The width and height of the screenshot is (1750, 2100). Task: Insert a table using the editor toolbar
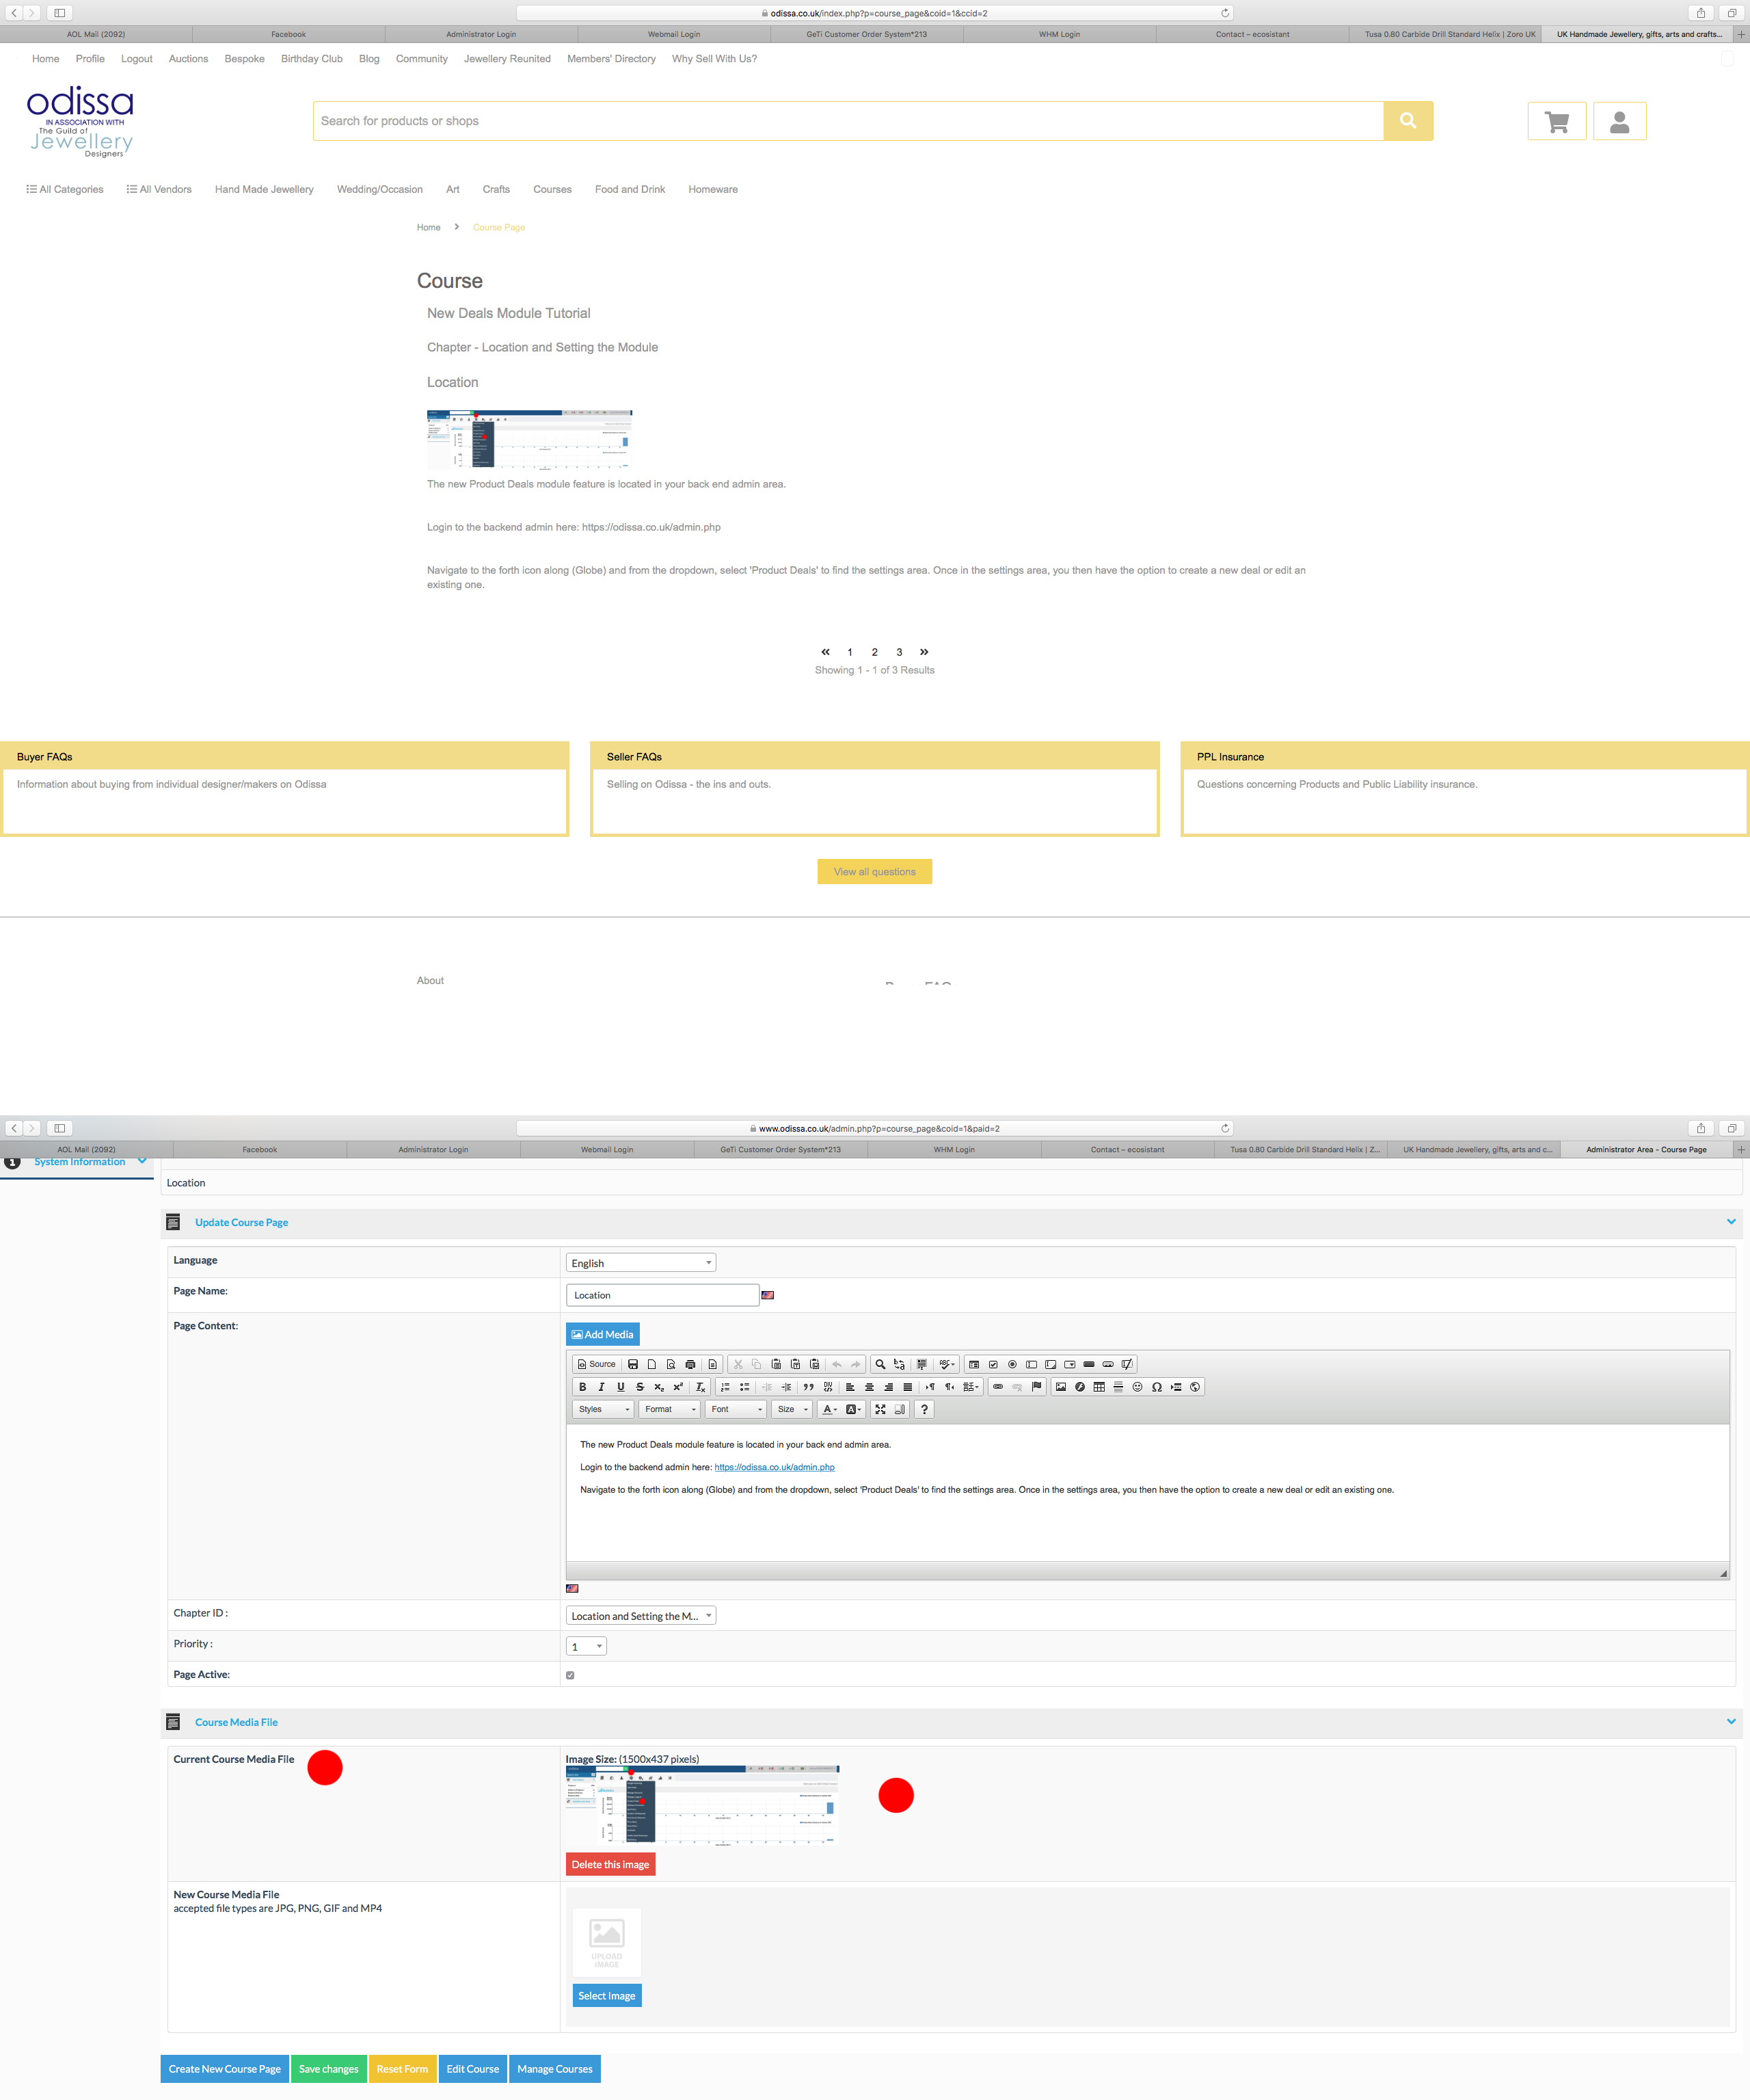1099,1387
